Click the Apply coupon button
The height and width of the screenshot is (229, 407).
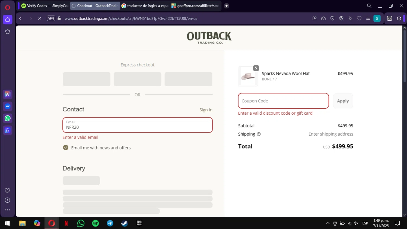coord(343,101)
